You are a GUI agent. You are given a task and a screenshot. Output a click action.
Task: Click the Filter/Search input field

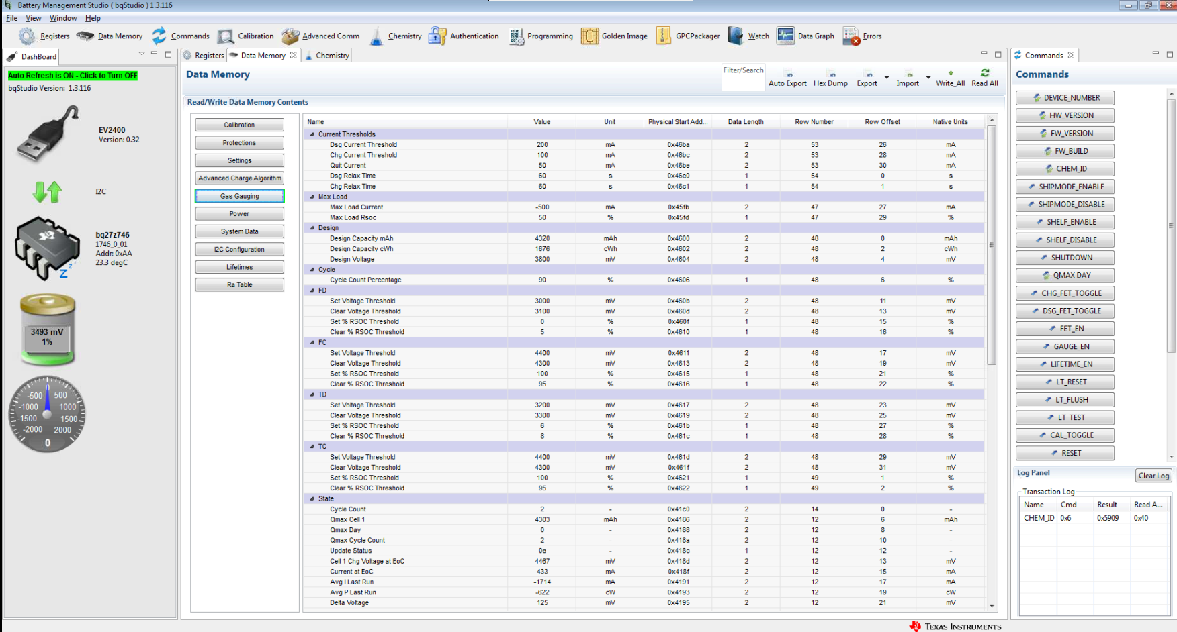point(743,78)
